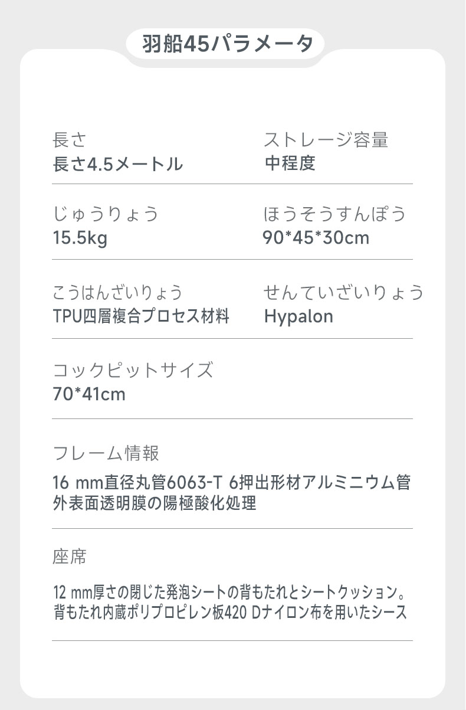Select the せんていざいりょう label
Screen dimensions: 466x710
[344, 292]
